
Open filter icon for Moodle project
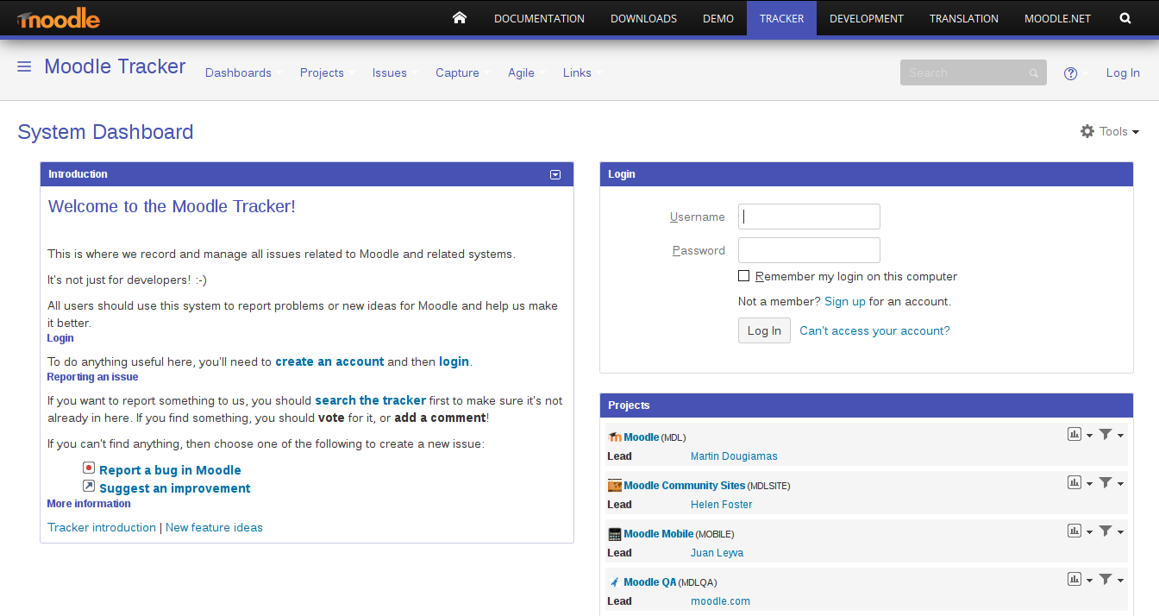(1106, 435)
